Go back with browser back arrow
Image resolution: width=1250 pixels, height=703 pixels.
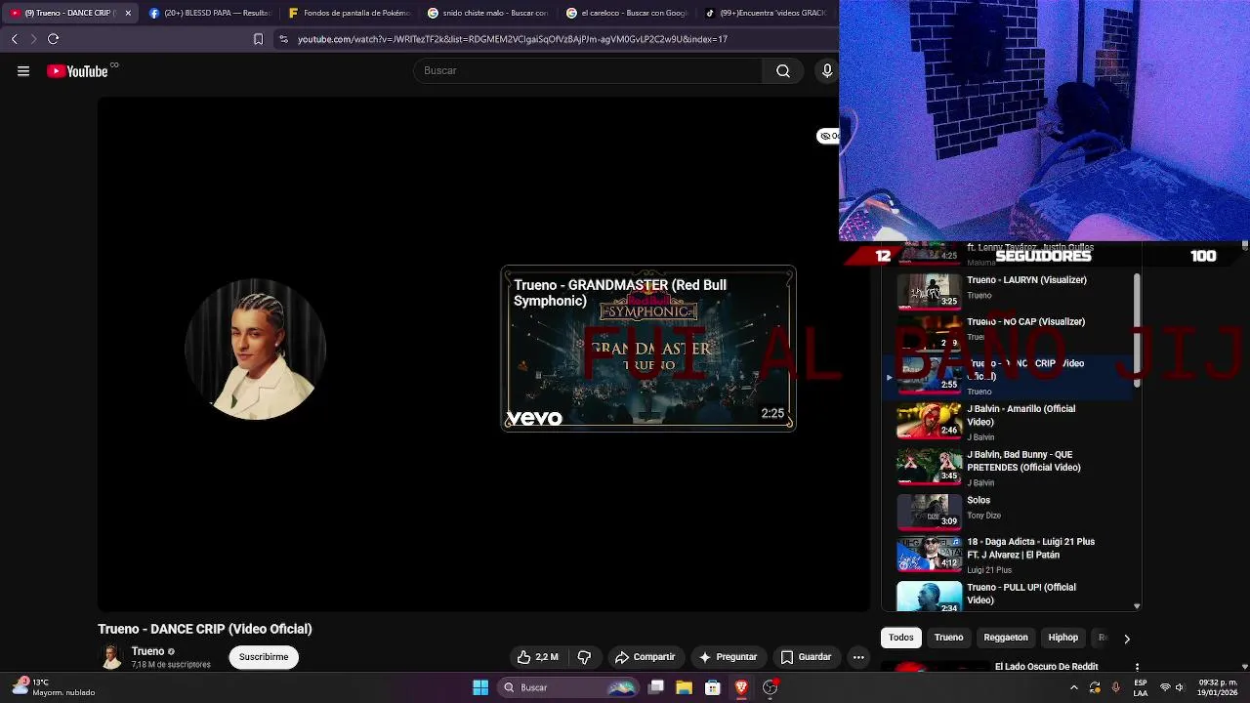pos(14,39)
